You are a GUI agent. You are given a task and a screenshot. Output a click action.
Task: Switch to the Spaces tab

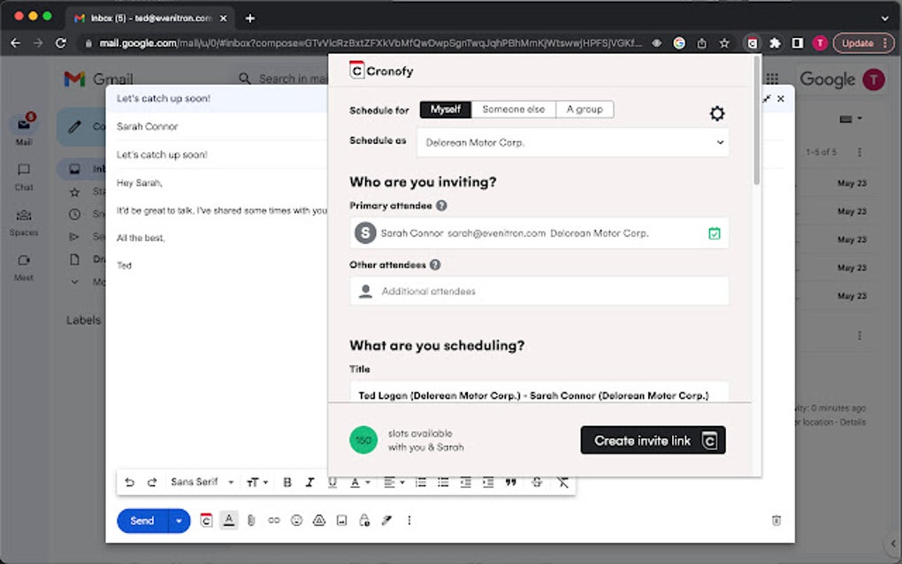[x=24, y=217]
